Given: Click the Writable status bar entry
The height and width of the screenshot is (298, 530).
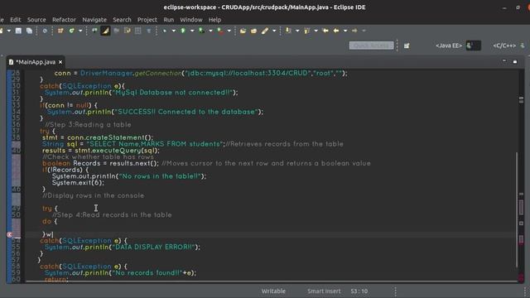Looking at the screenshot, I should (x=273, y=291).
